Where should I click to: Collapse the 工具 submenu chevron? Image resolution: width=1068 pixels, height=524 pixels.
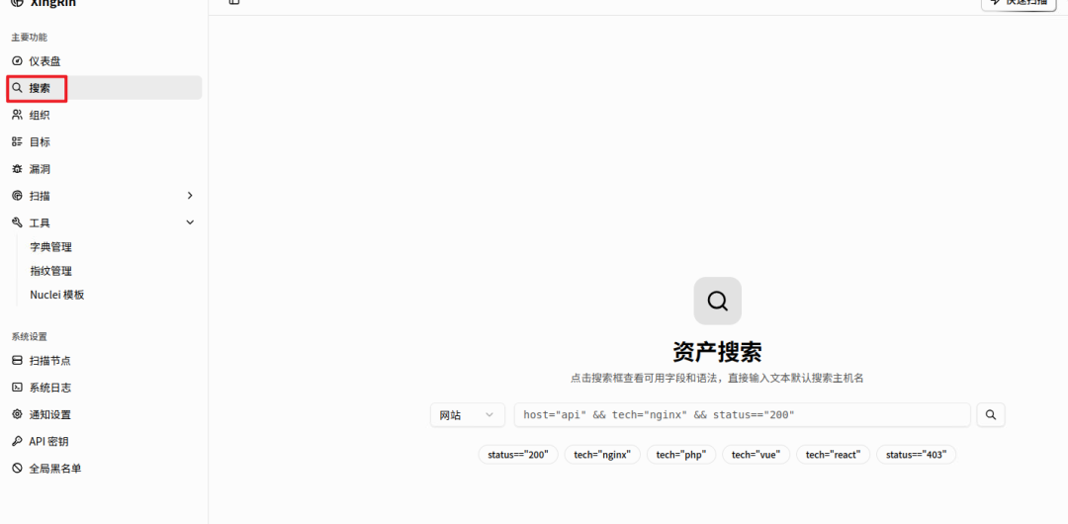click(190, 222)
